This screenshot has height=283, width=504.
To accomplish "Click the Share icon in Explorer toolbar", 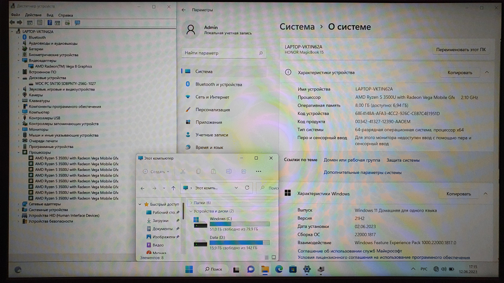I will point(243,171).
